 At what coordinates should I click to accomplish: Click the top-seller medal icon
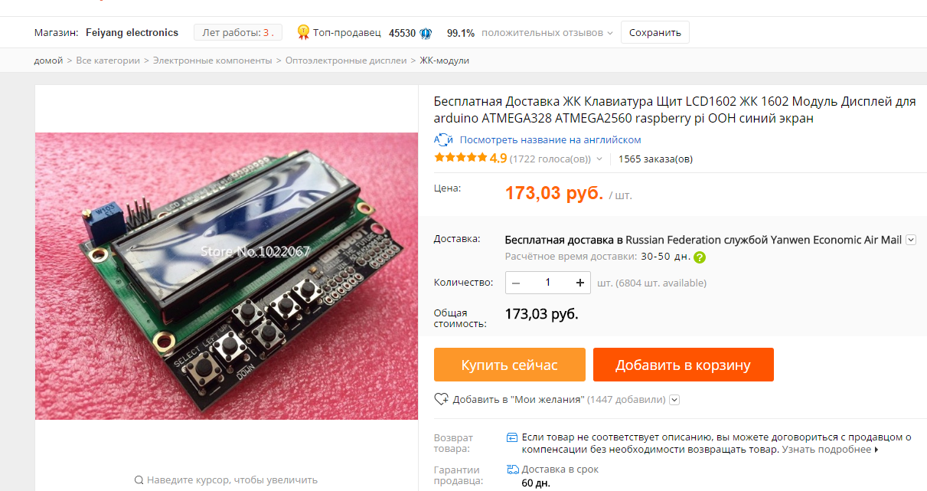tap(303, 32)
